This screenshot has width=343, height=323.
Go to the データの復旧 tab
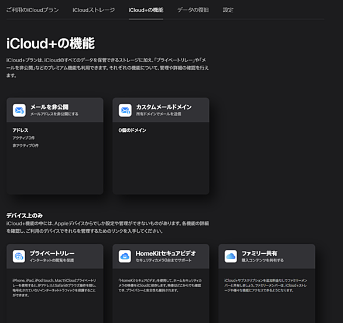coord(193,10)
